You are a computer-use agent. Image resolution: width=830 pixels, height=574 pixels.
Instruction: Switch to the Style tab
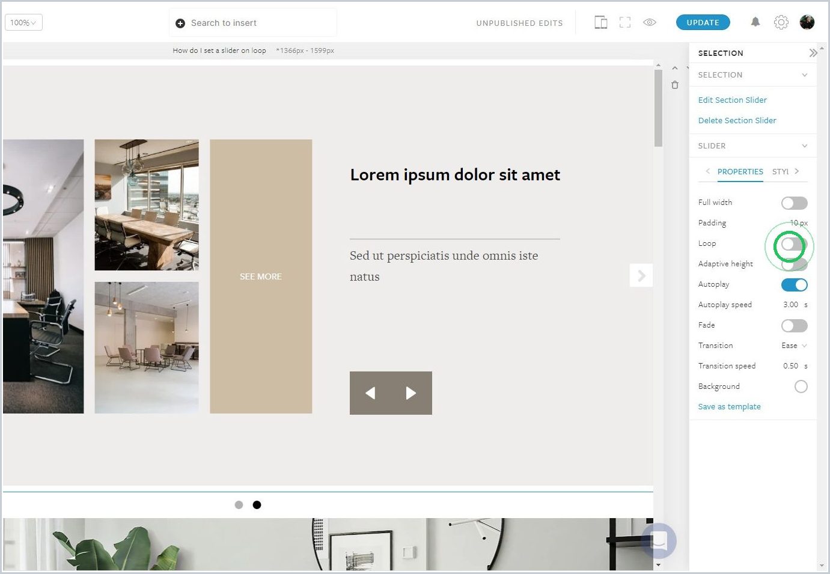(781, 172)
